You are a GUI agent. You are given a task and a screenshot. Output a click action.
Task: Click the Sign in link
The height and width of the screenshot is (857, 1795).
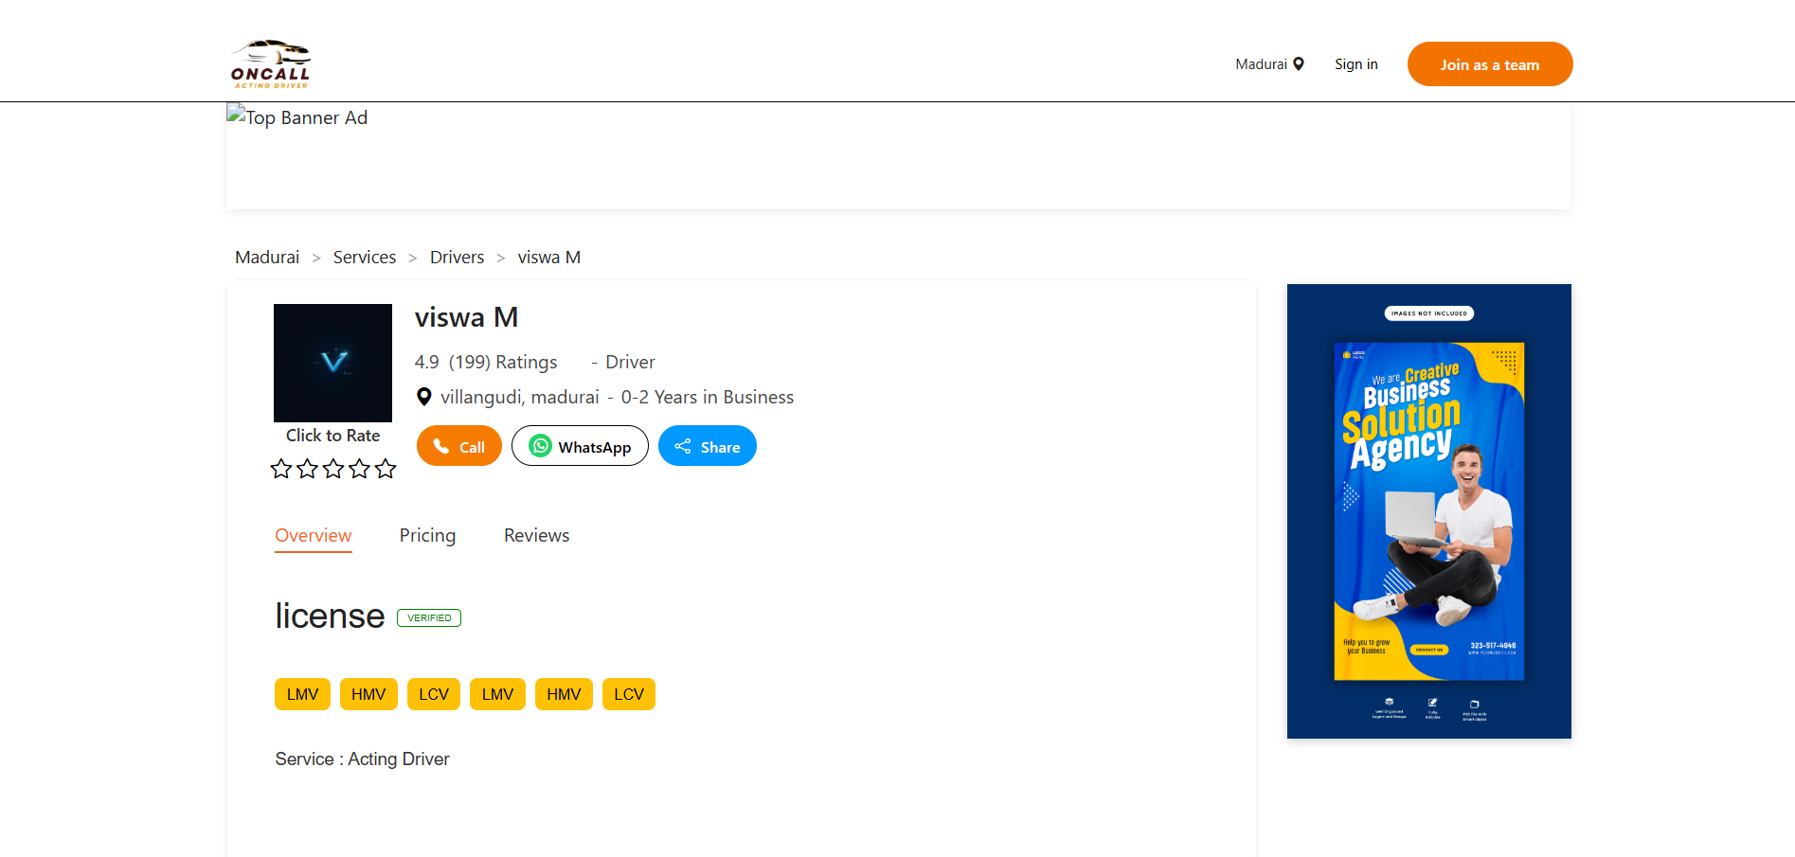1355,64
